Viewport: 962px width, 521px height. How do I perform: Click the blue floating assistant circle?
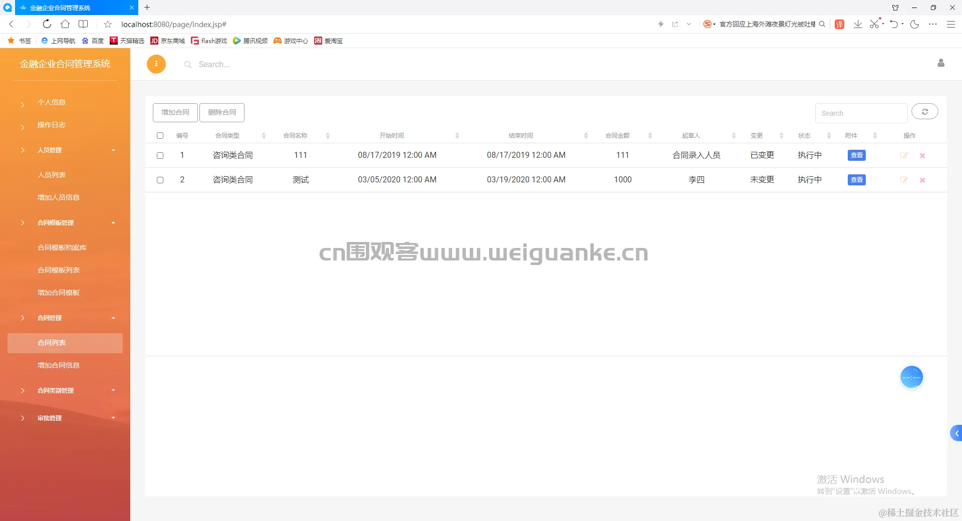coord(911,377)
